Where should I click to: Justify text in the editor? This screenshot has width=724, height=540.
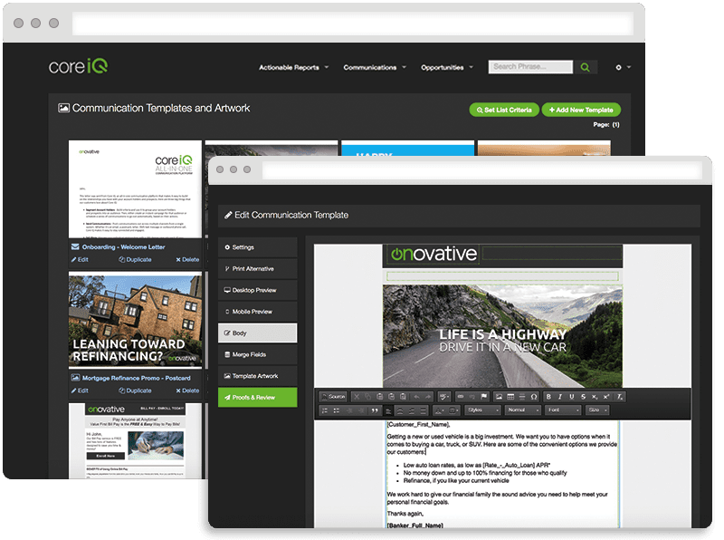423,410
